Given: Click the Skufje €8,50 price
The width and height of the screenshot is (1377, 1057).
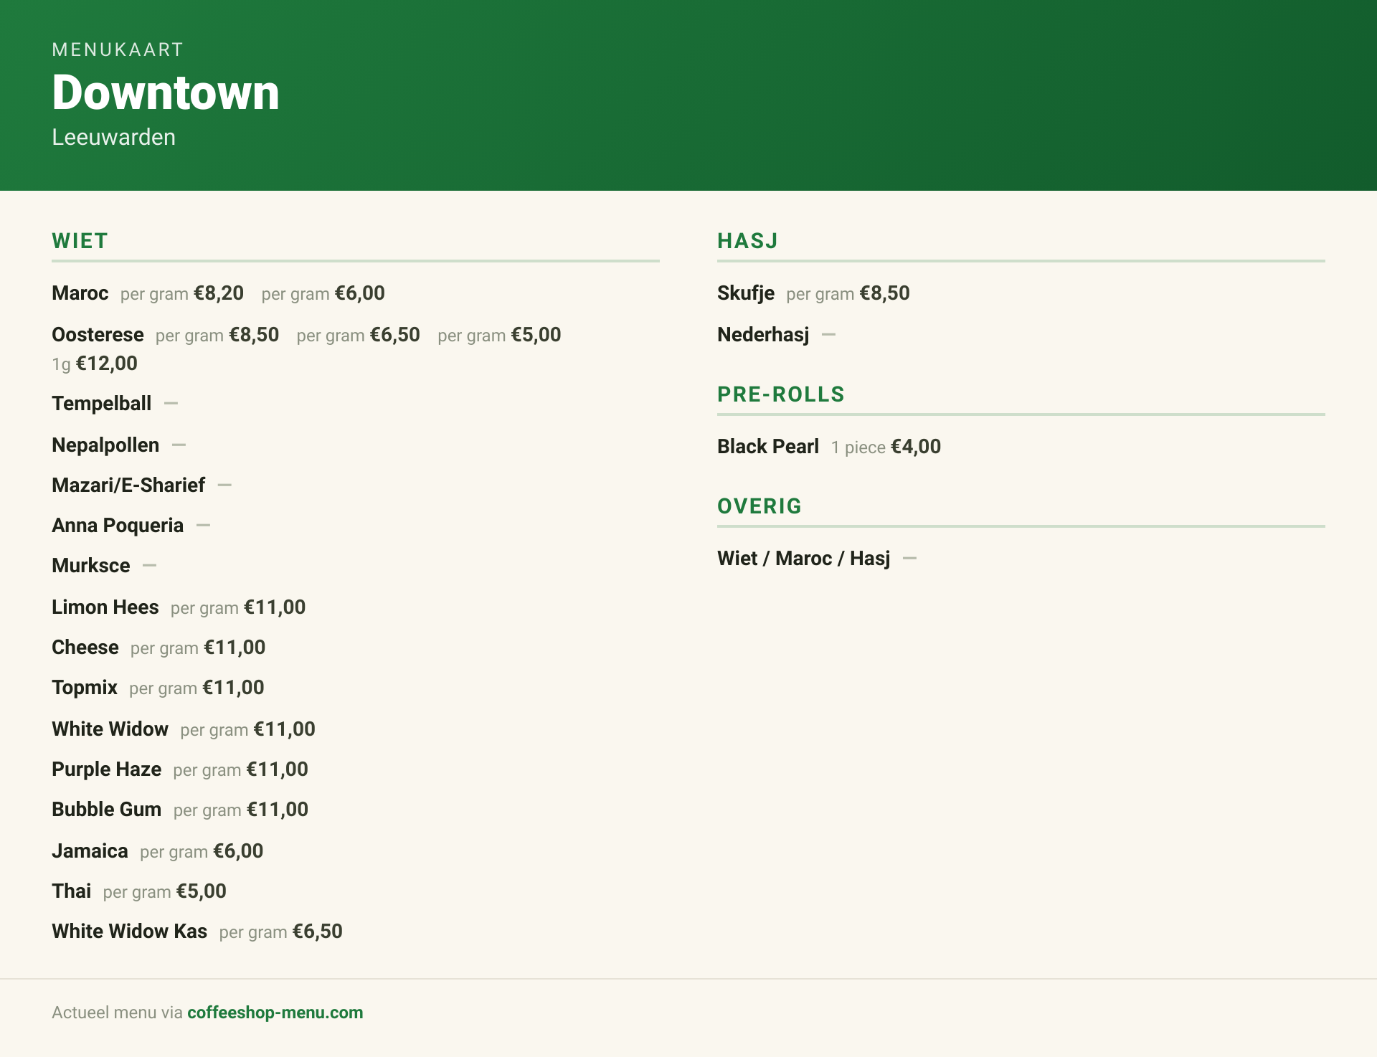Looking at the screenshot, I should (885, 293).
